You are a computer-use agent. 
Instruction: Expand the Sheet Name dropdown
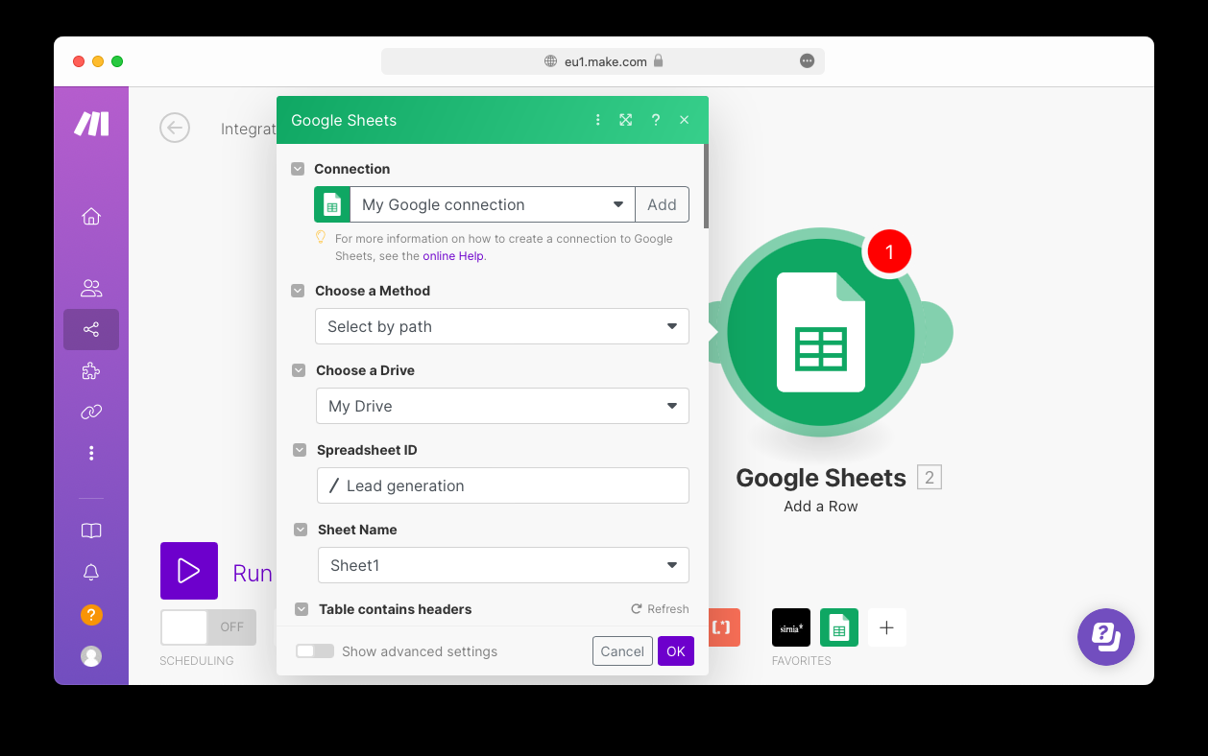(x=503, y=565)
